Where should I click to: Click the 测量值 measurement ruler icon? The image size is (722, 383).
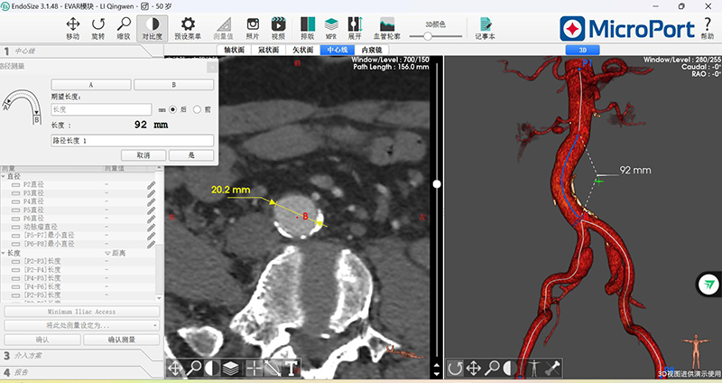(x=224, y=29)
